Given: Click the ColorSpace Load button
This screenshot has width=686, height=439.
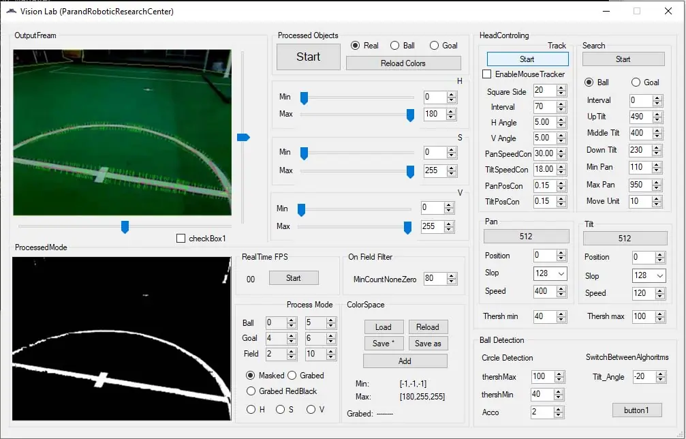Looking at the screenshot, I should point(384,327).
